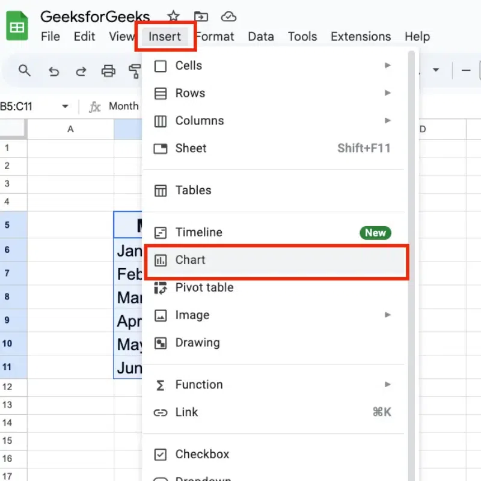
Task: Select row 12 header
Action: [x=13, y=387]
